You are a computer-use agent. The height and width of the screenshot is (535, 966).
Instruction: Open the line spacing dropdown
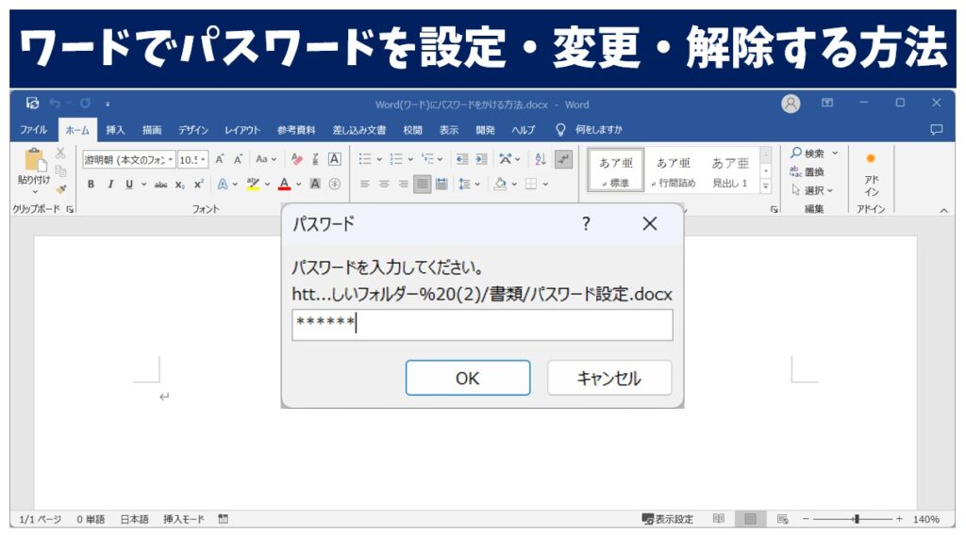click(470, 184)
